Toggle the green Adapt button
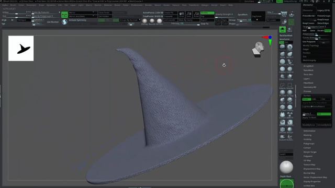 point(328,31)
